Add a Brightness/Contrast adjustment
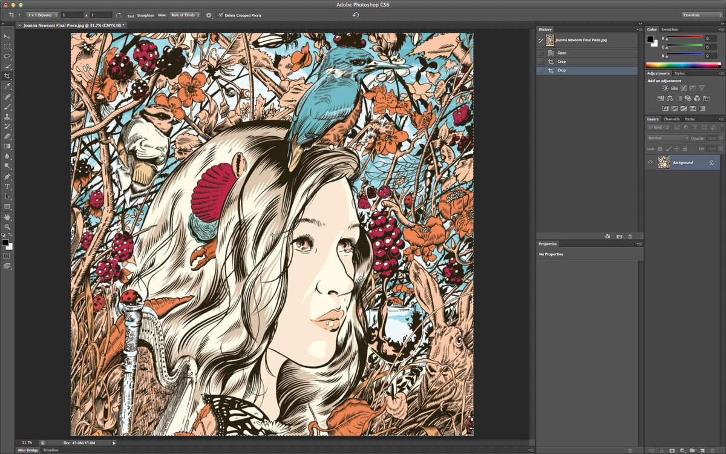Image resolution: width=726 pixels, height=454 pixels. point(665,88)
